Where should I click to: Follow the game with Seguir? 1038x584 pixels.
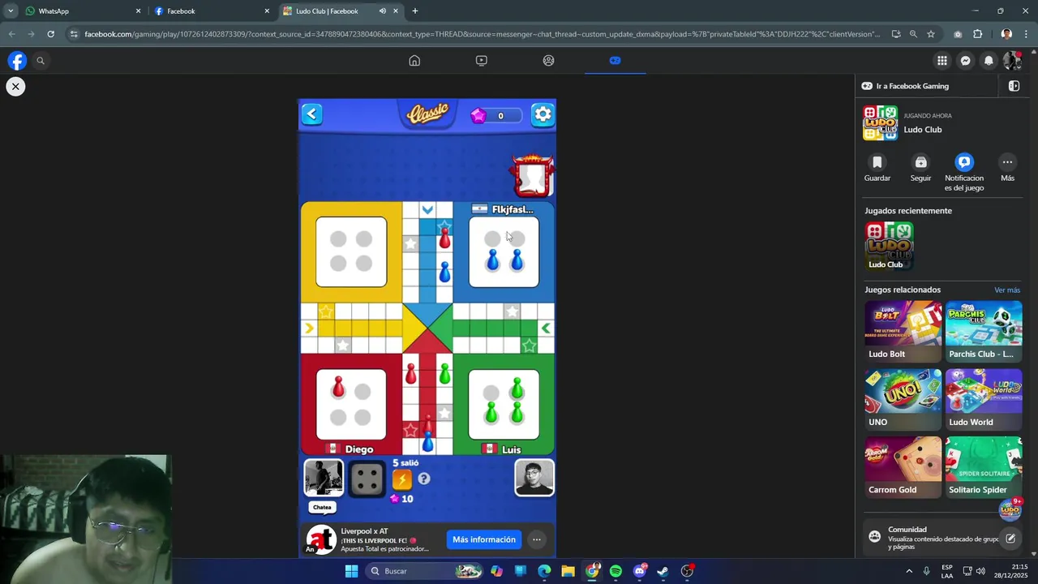tap(920, 168)
